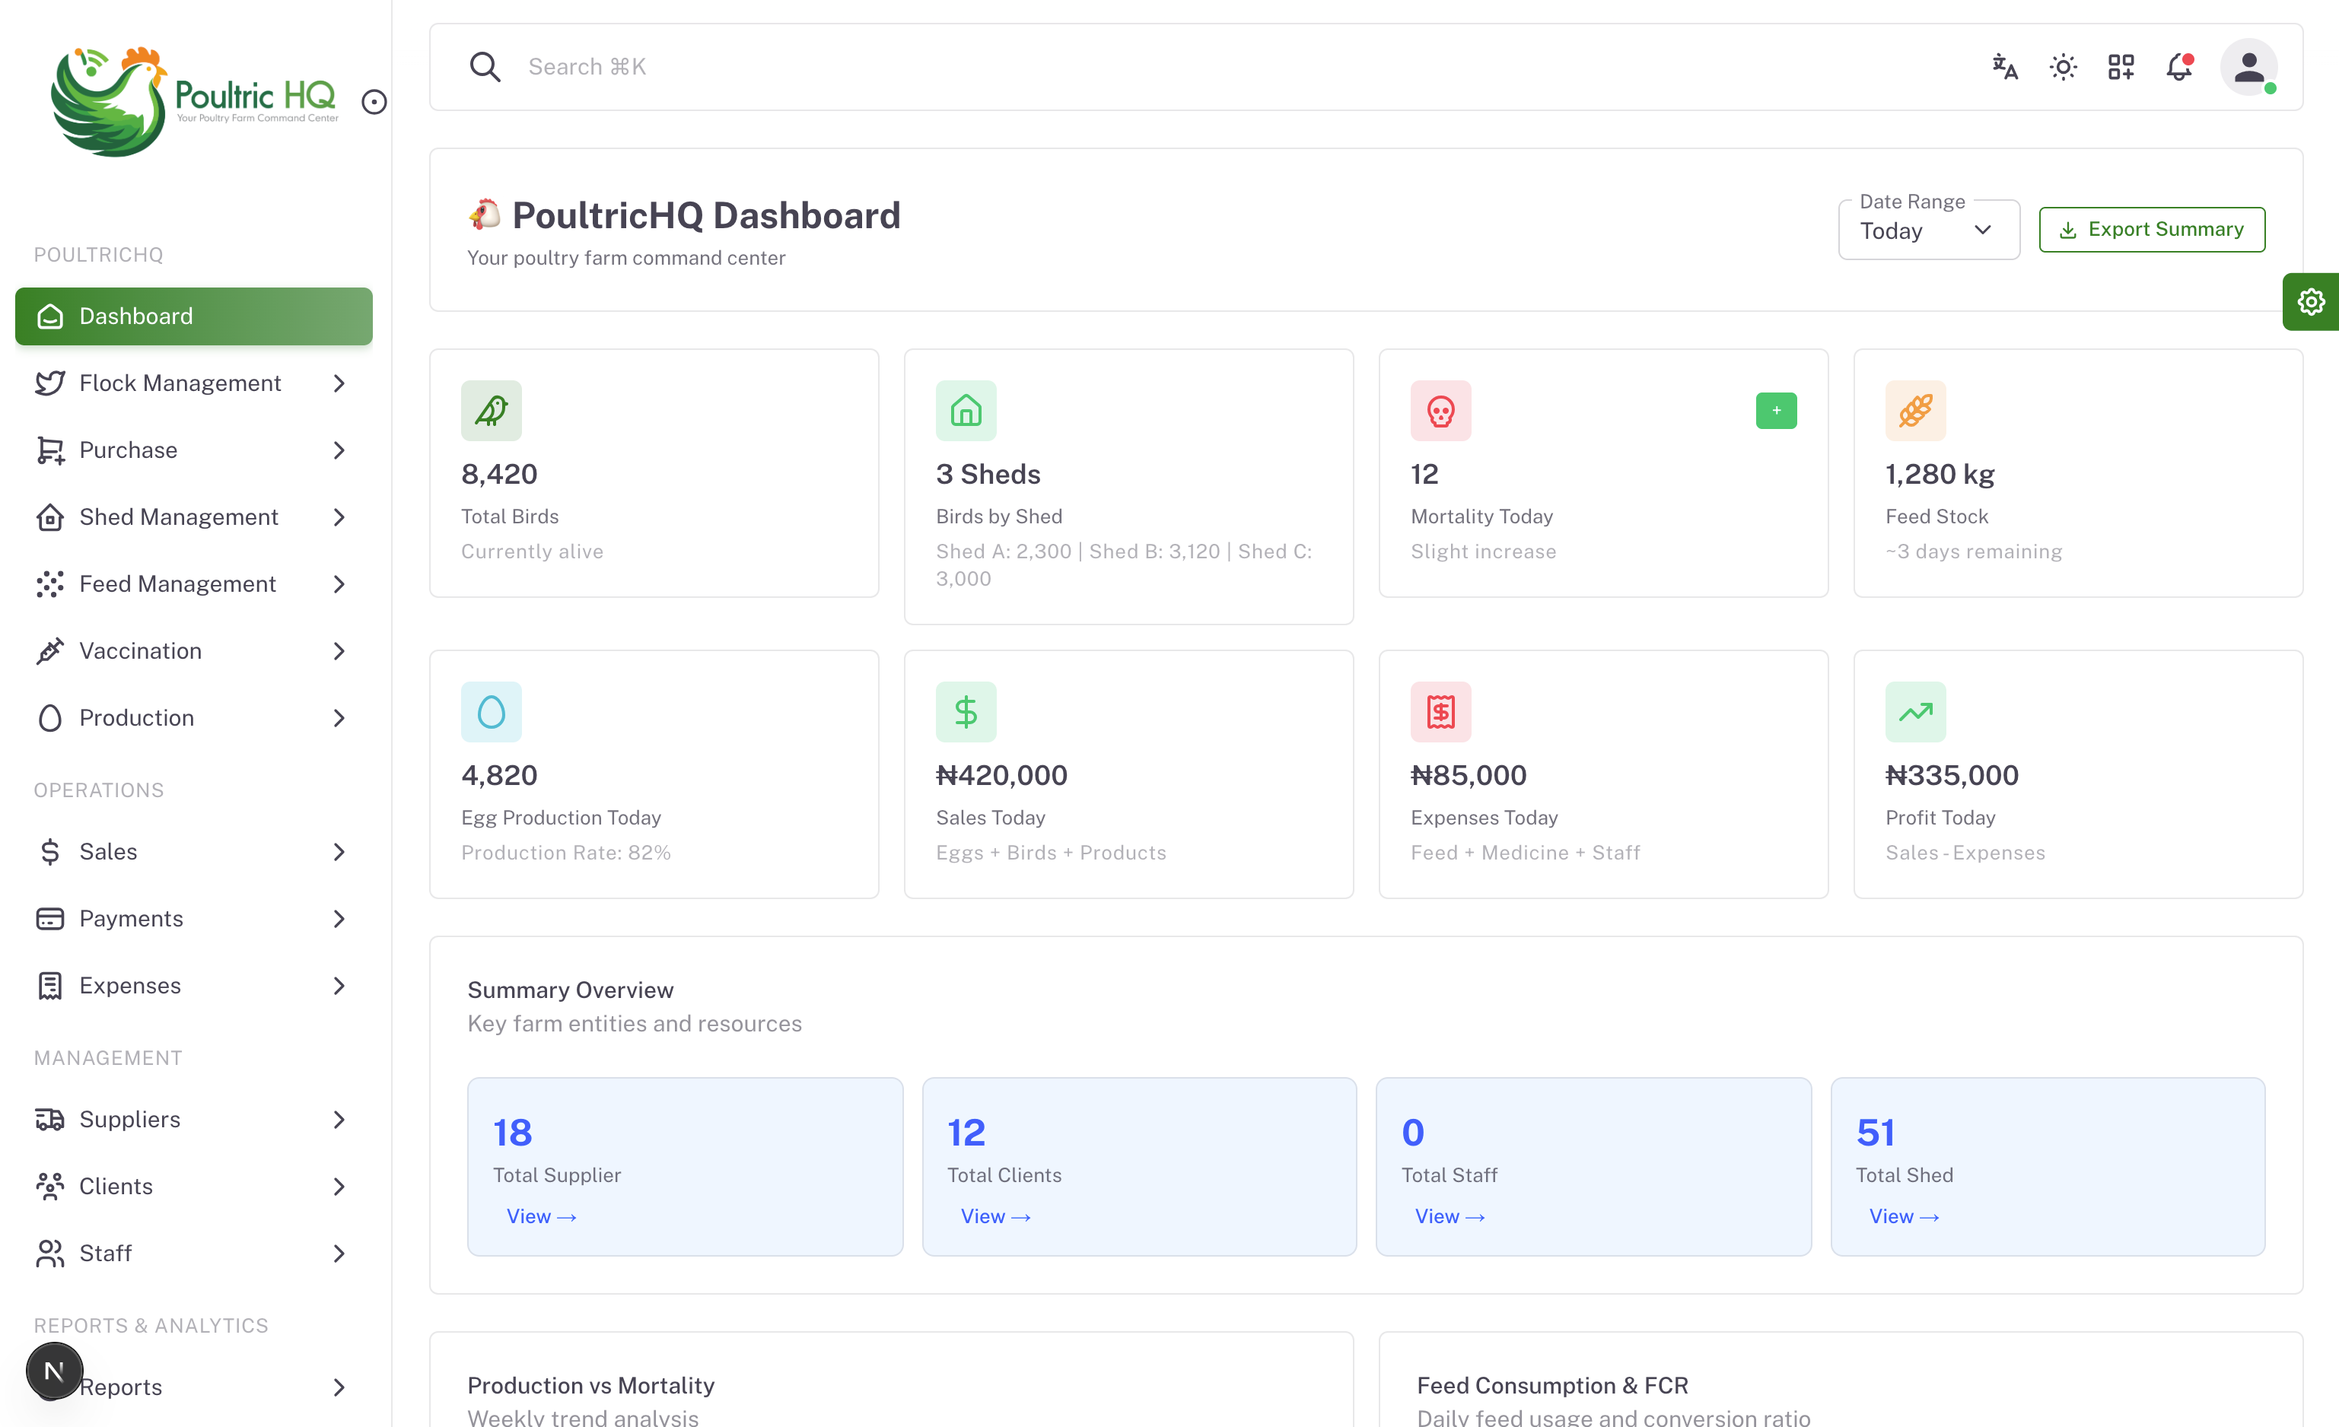Click the Export Summary button
Viewport: 2339px width, 1427px height.
click(x=2151, y=230)
